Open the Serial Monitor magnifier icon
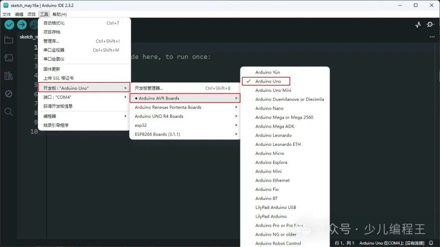The image size is (440, 247). pos(430,24)
